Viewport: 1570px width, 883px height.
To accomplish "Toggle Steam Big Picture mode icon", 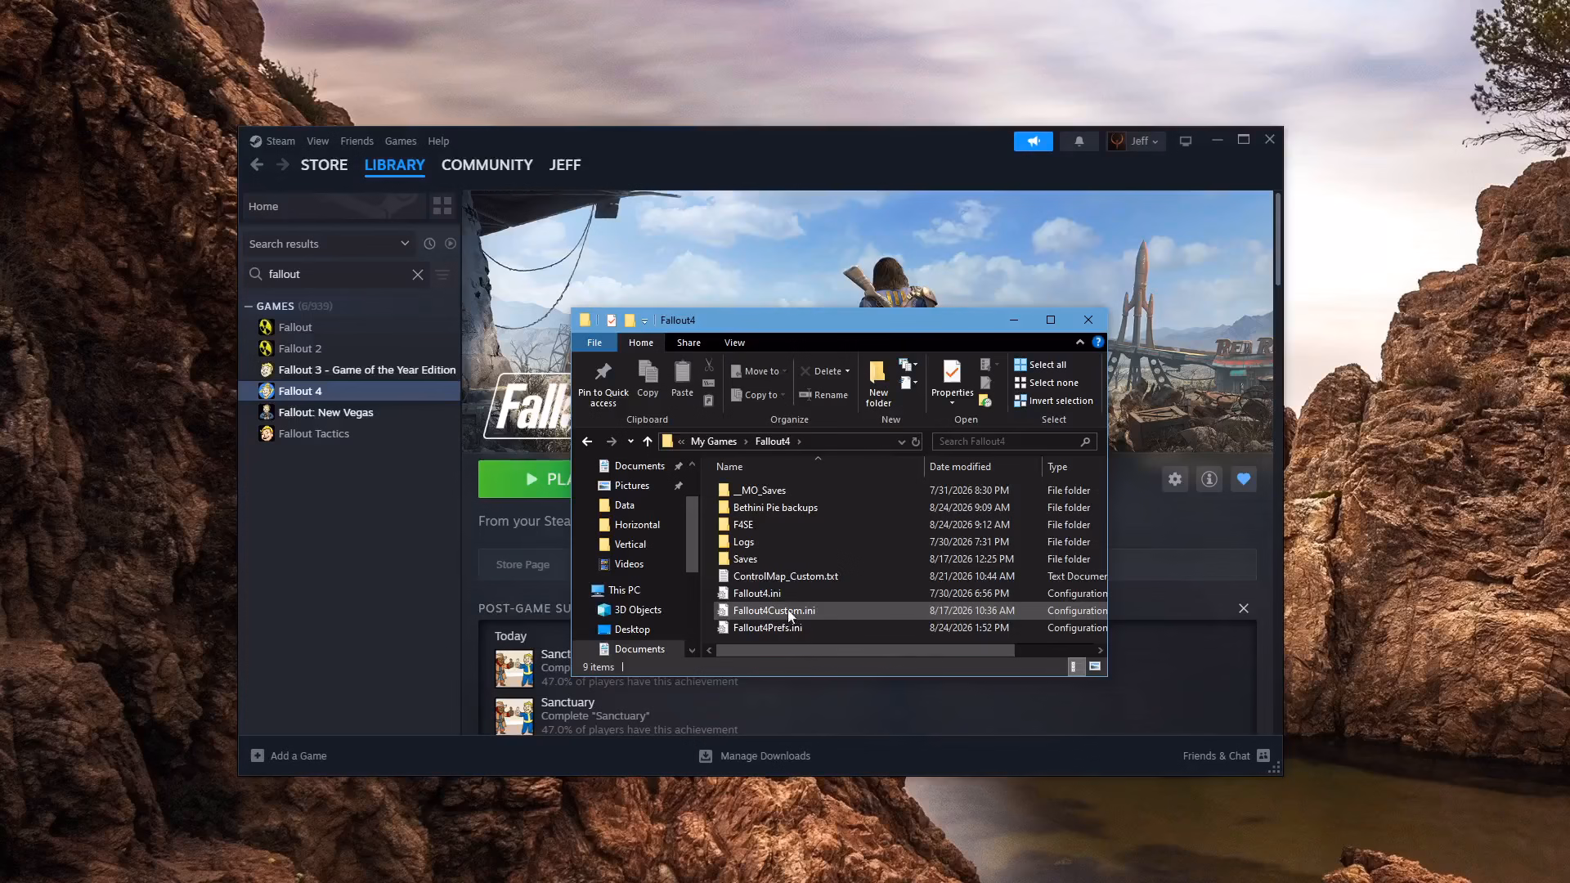I will point(1186,141).
